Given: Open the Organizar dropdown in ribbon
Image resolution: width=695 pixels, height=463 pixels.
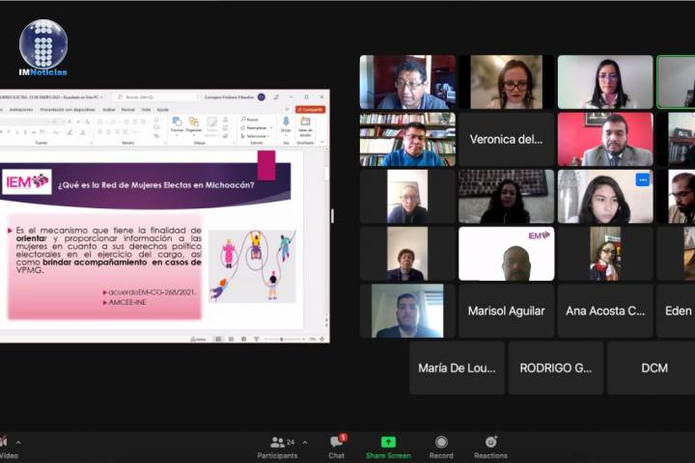Looking at the screenshot, I should pos(194,124).
